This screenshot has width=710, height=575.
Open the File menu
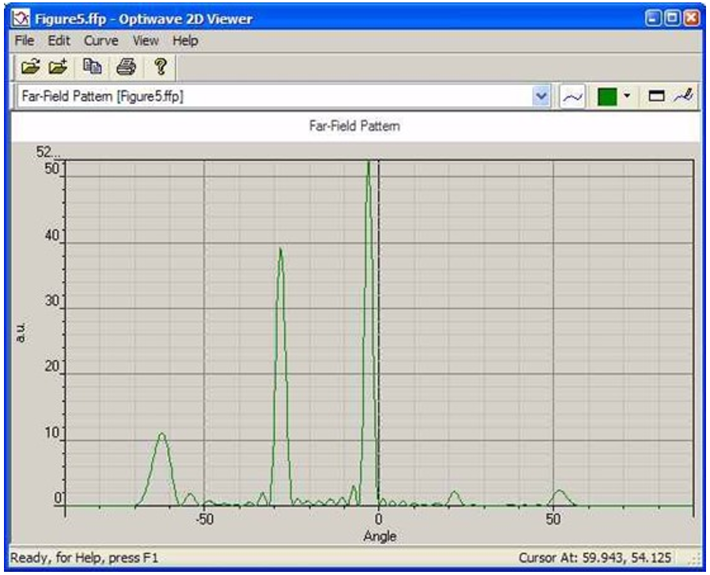[x=25, y=40]
